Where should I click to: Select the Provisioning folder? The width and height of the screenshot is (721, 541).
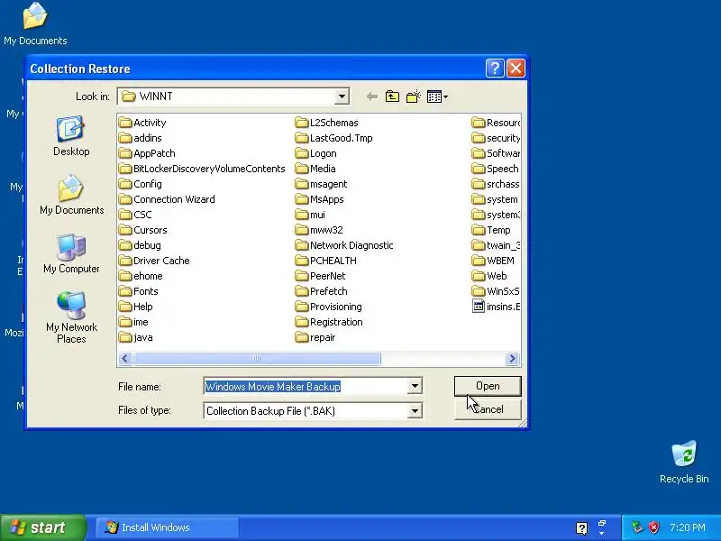click(x=329, y=307)
